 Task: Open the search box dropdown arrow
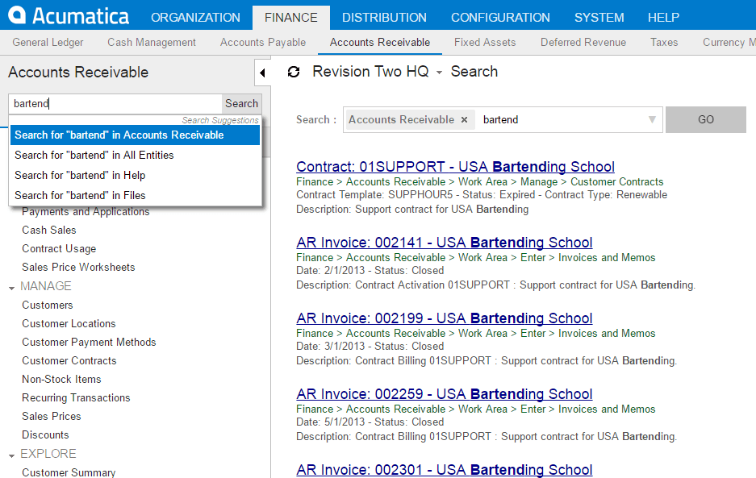click(x=652, y=119)
